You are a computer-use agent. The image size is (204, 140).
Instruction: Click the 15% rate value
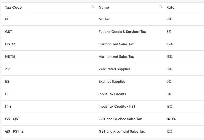click(169, 57)
